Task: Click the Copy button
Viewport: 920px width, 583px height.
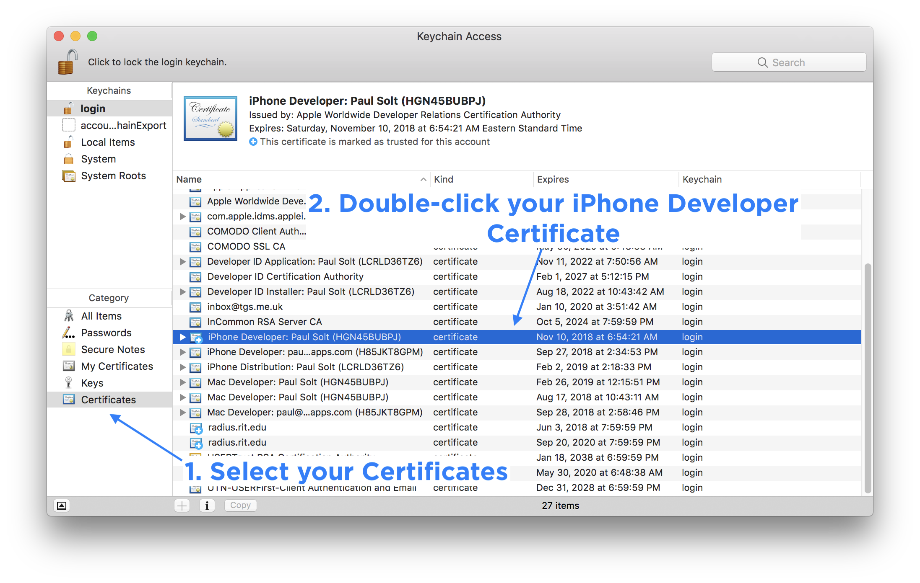Action: (x=240, y=506)
